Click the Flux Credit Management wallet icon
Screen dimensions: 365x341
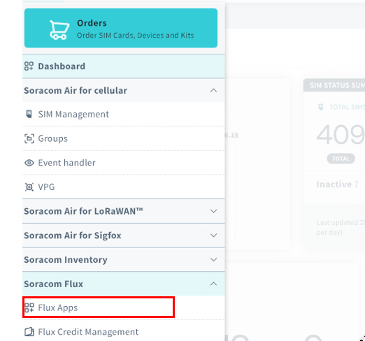click(x=29, y=332)
